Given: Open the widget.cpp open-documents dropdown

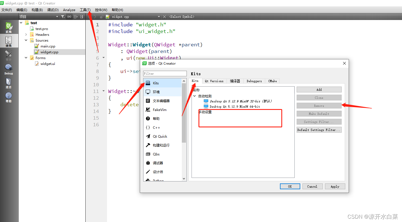Looking at the screenshot, I should 133,17.
